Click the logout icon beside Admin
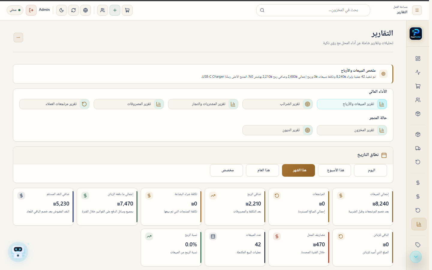Screen dimensions: 432x270 tap(31, 10)
